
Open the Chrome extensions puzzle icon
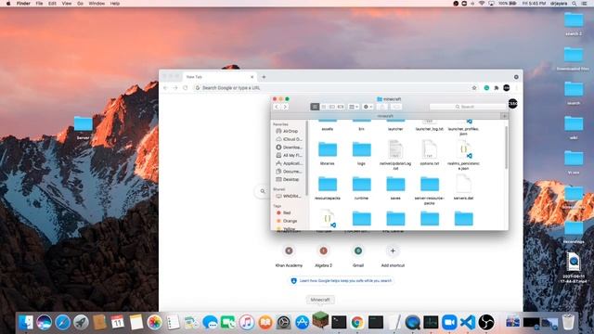coord(497,88)
